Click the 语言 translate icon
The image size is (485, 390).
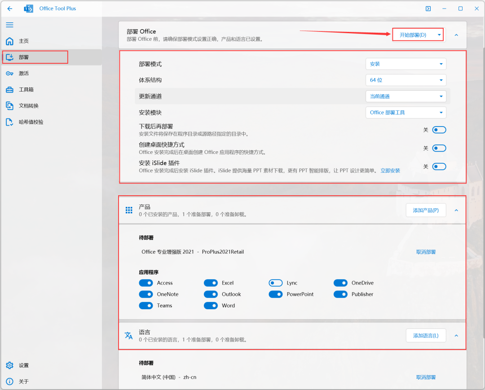coord(129,335)
